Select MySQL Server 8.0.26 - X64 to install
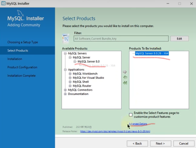 point(152,53)
